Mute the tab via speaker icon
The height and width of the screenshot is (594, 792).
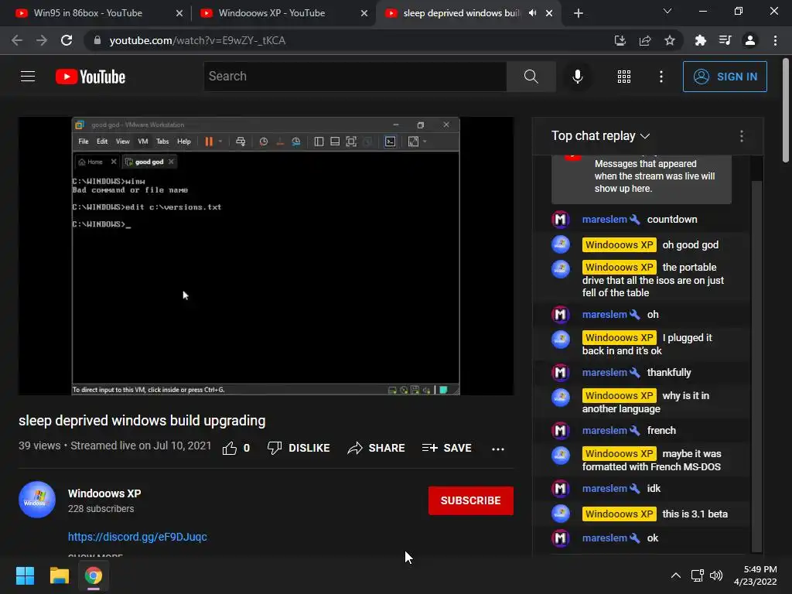(x=532, y=13)
